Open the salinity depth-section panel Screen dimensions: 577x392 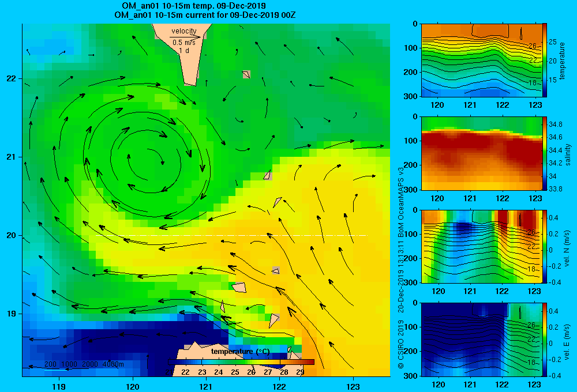pyautogui.click(x=481, y=153)
